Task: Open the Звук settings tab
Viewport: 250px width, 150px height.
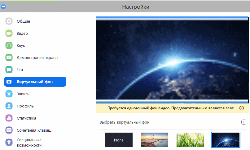Action: pos(35,45)
